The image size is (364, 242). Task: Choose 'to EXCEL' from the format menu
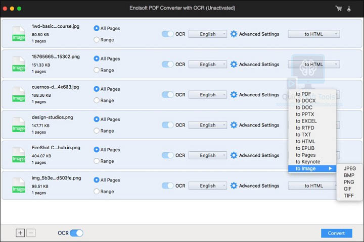[x=312, y=121]
